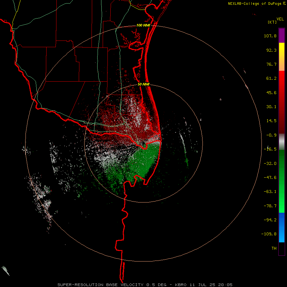Image resolution: width=287 pixels, height=287 pixels.
Task: Click the 50 NMI range ring label
Action: (143, 85)
